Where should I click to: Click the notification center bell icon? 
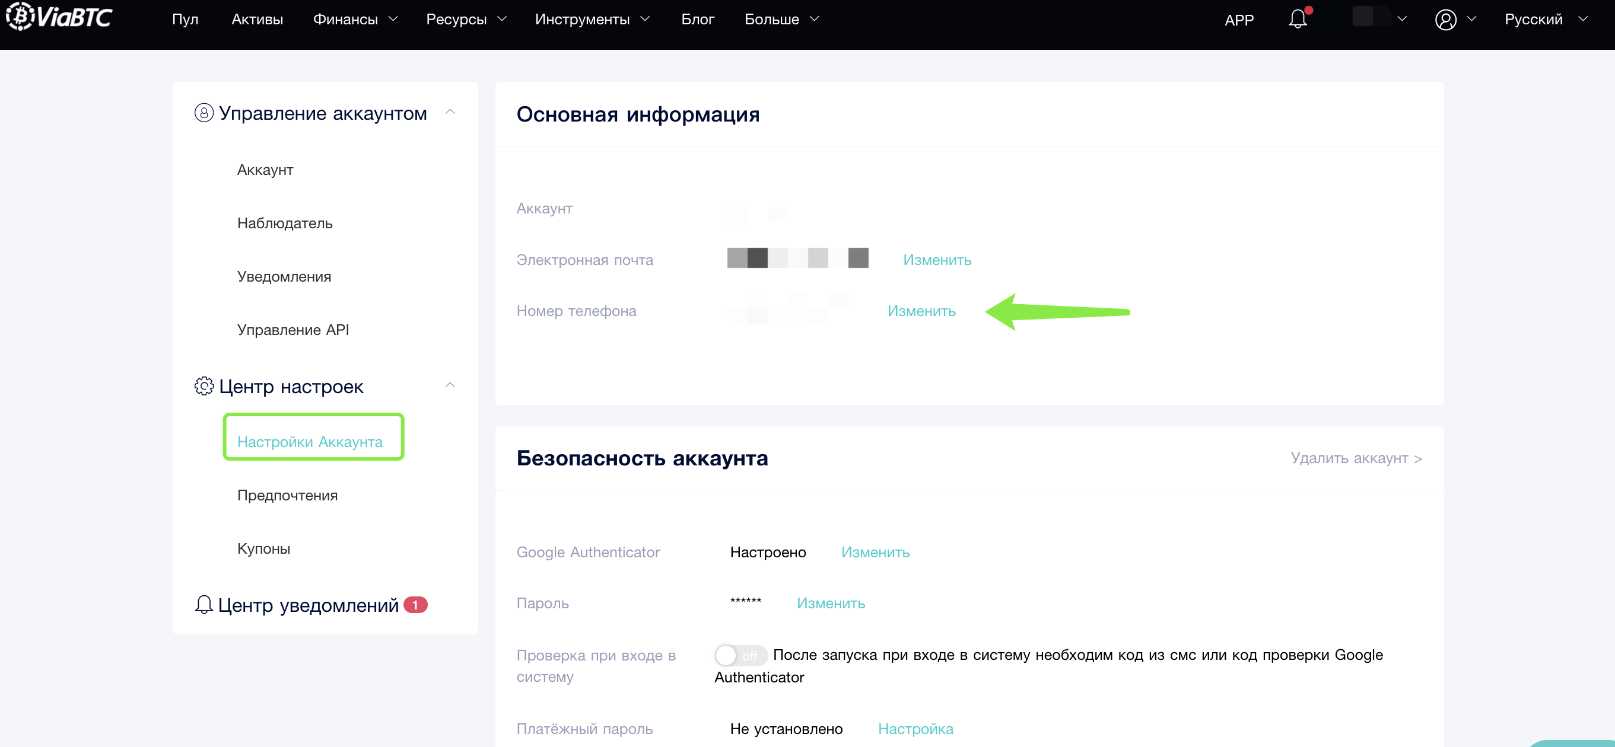tap(204, 605)
